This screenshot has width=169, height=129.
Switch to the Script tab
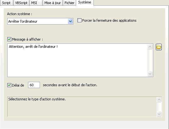point(6,3)
